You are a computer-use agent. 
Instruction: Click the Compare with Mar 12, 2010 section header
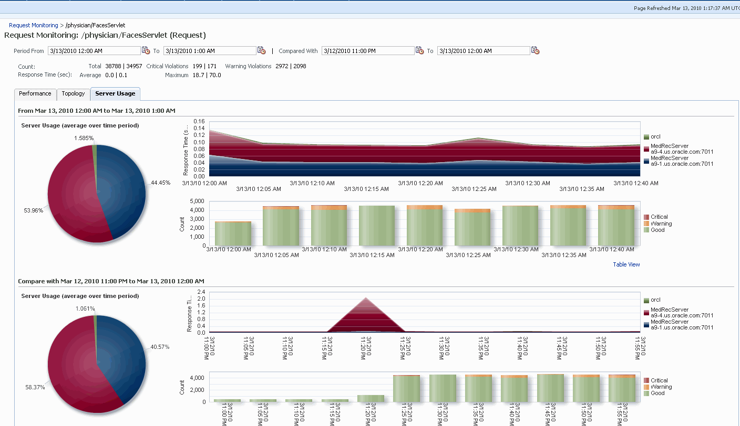[111, 281]
